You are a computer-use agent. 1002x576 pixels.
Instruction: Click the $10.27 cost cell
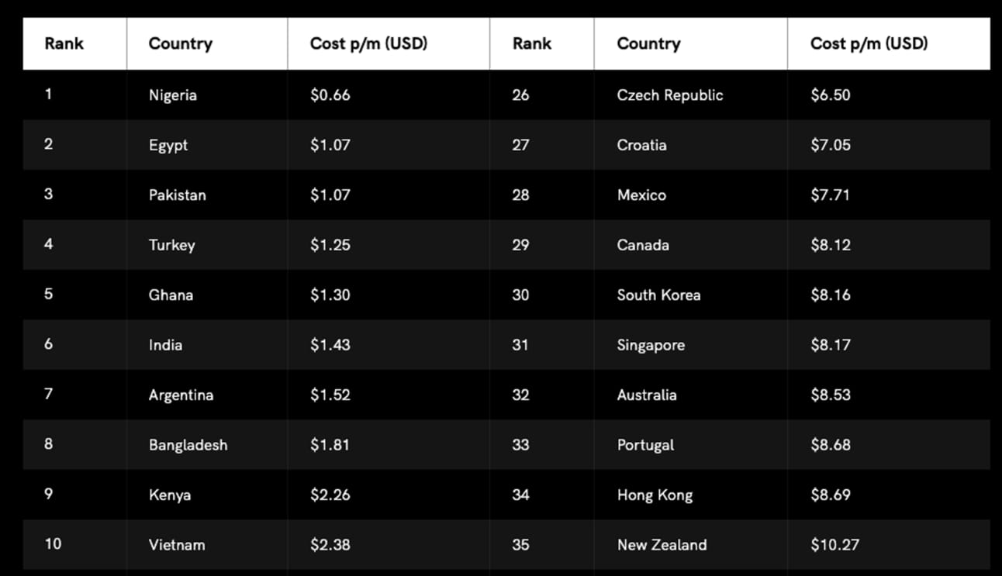(834, 545)
